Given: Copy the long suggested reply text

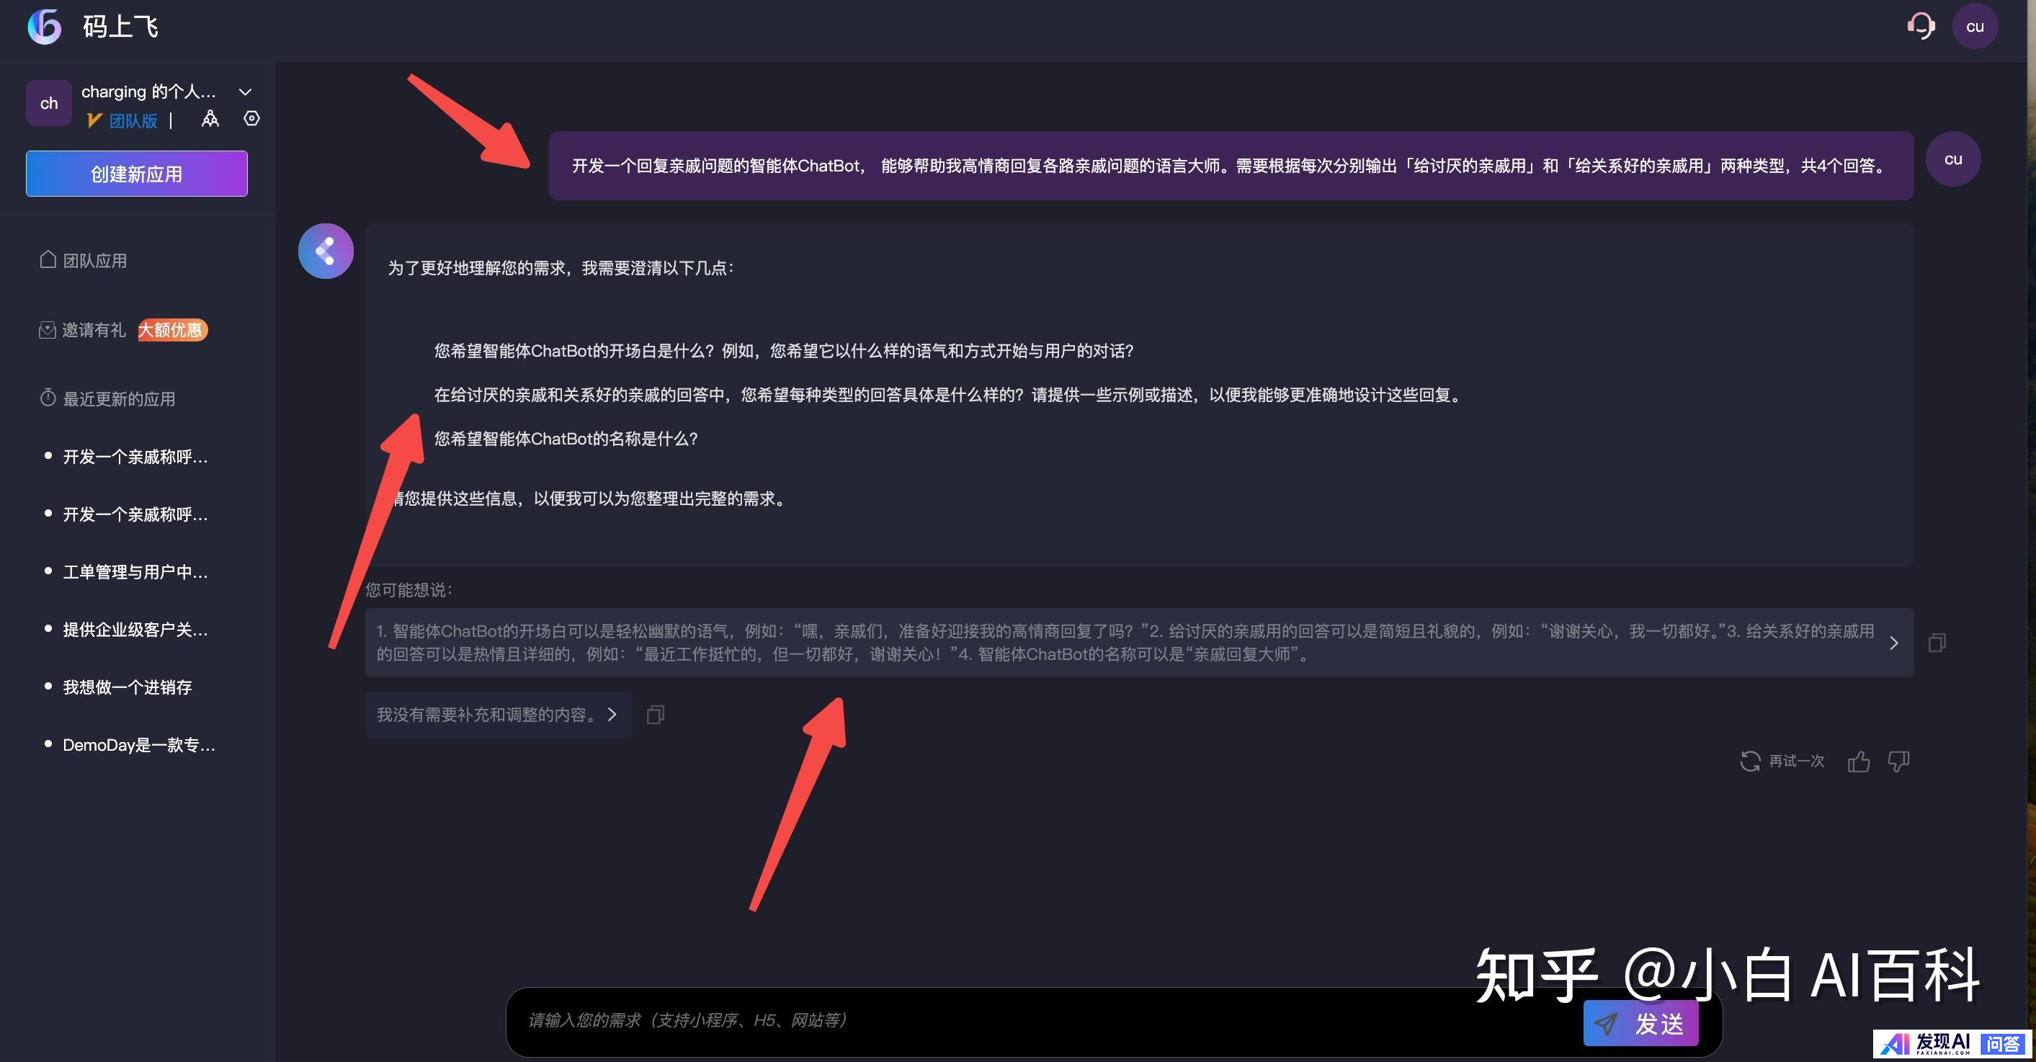Looking at the screenshot, I should 1937,643.
